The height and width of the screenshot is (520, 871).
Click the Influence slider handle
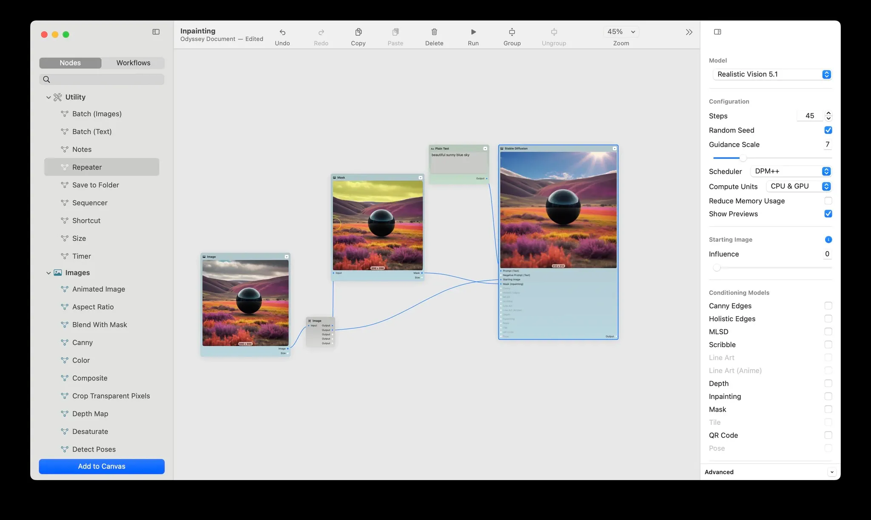click(717, 268)
